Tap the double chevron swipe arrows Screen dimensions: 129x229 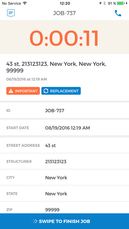(x=34, y=221)
